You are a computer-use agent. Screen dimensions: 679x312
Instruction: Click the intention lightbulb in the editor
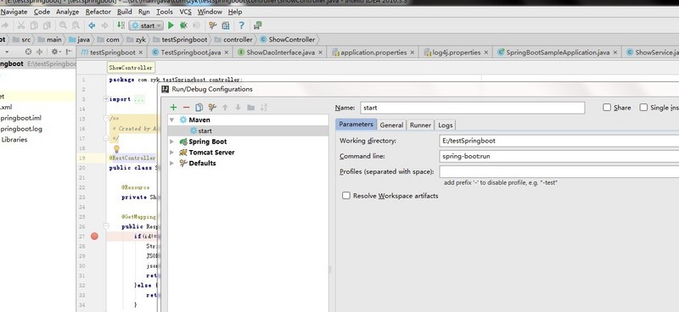116,149
